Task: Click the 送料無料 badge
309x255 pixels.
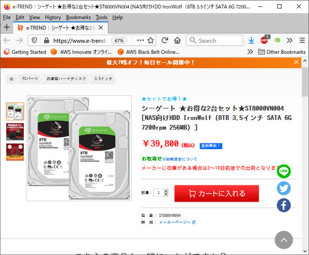Action: click(211, 146)
